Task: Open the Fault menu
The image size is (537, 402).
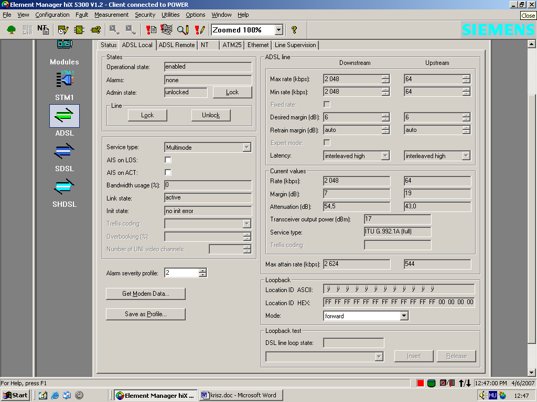Action: click(82, 15)
